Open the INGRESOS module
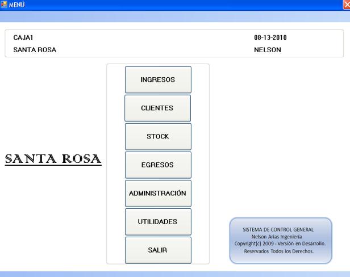Screen dimensions: 350x277 (x=157, y=79)
